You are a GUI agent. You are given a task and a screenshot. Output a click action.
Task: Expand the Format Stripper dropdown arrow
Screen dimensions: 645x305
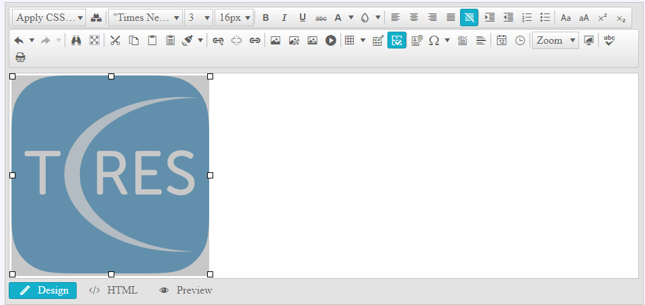tap(200, 40)
